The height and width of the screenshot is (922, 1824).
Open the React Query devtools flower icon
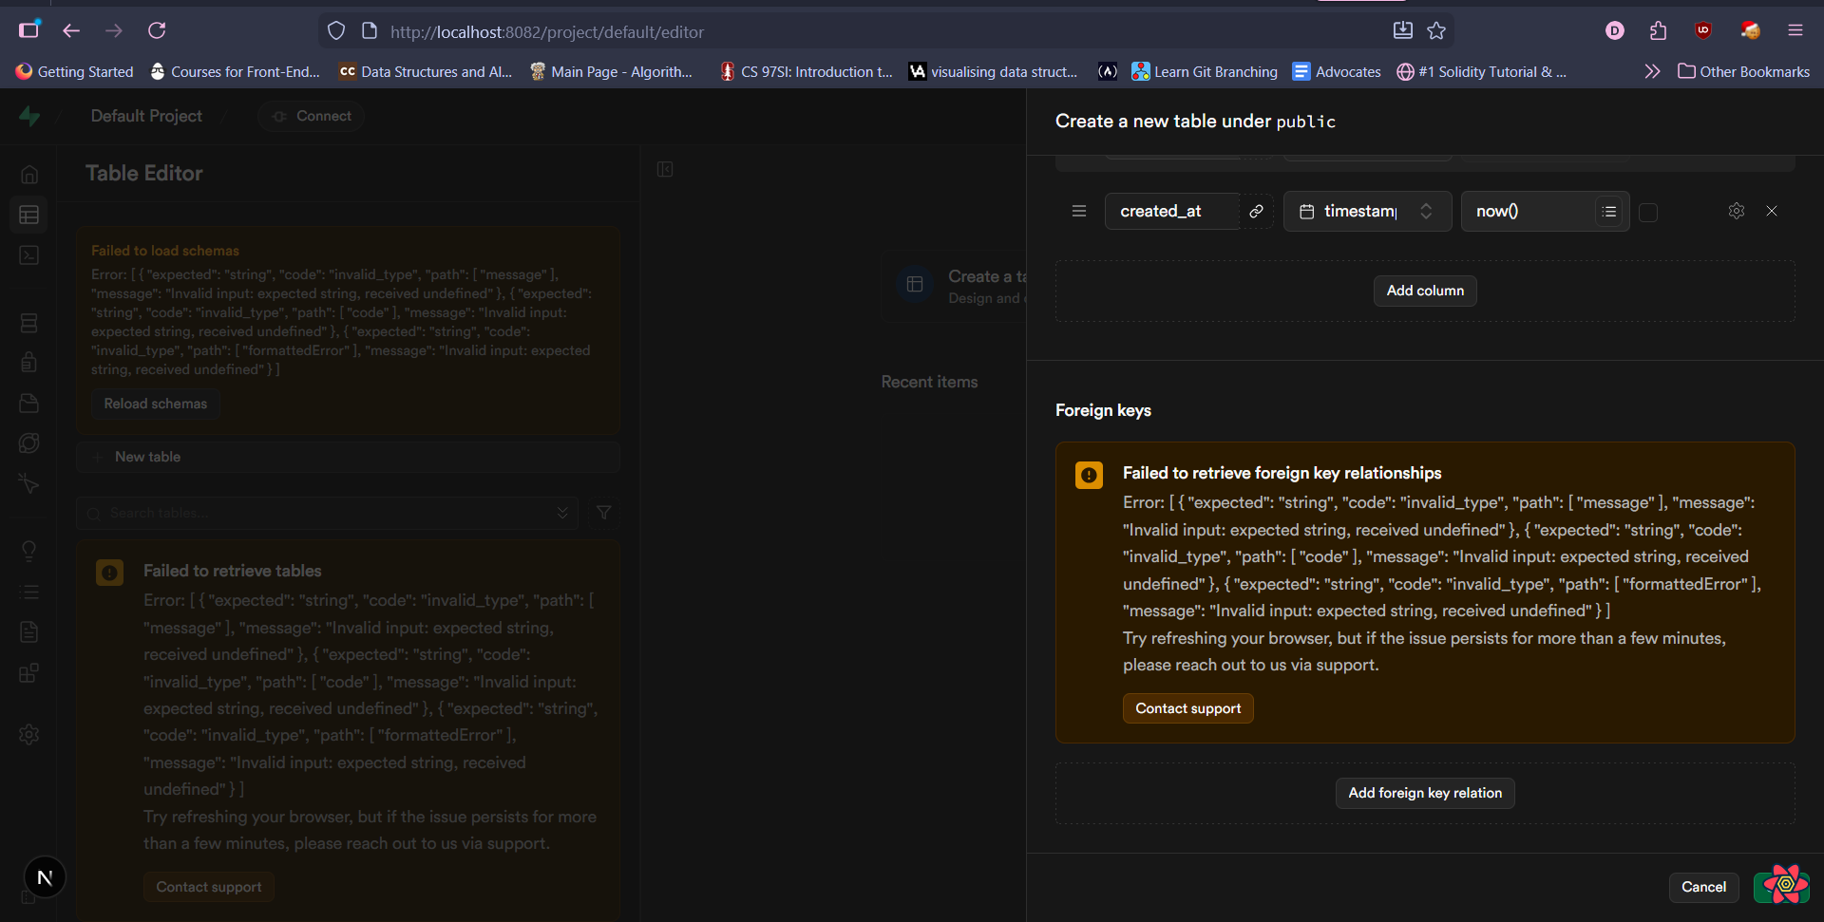pyautogui.click(x=1785, y=885)
